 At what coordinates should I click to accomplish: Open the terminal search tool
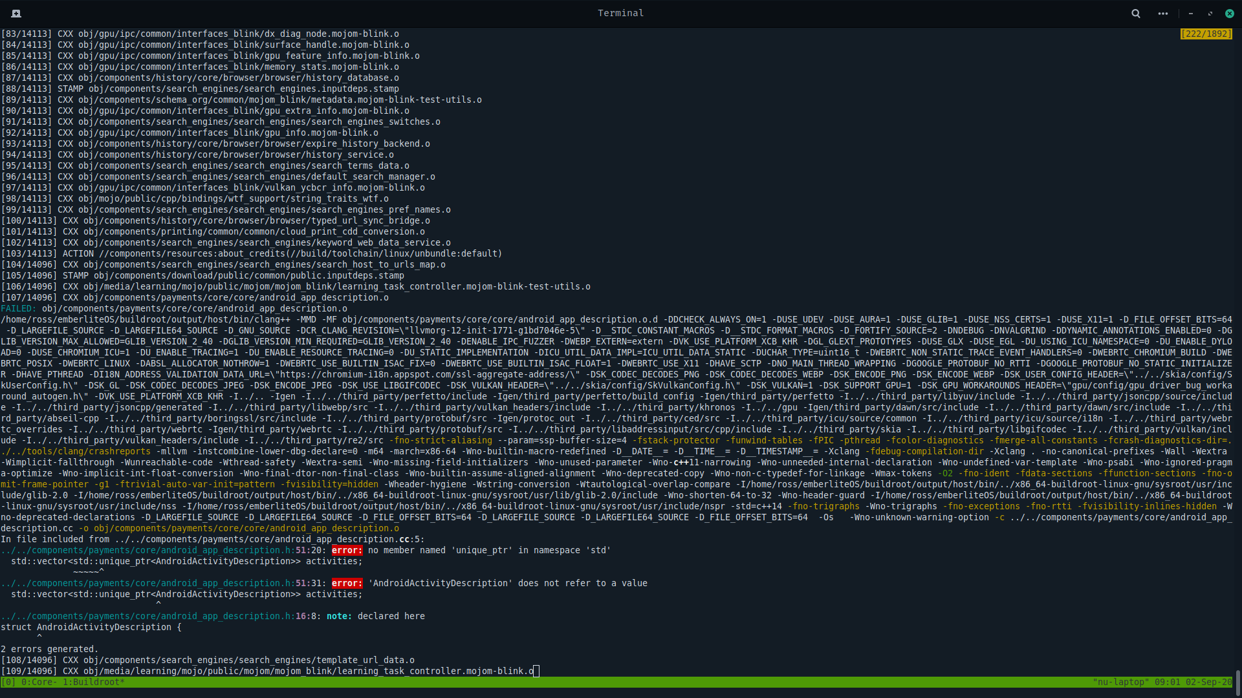[x=1135, y=13]
